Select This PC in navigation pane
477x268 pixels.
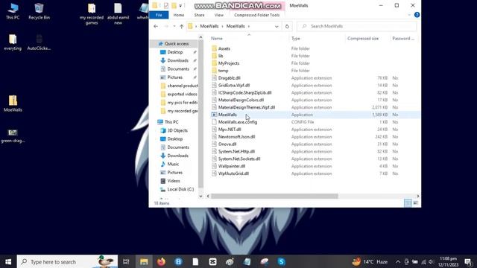click(x=171, y=122)
